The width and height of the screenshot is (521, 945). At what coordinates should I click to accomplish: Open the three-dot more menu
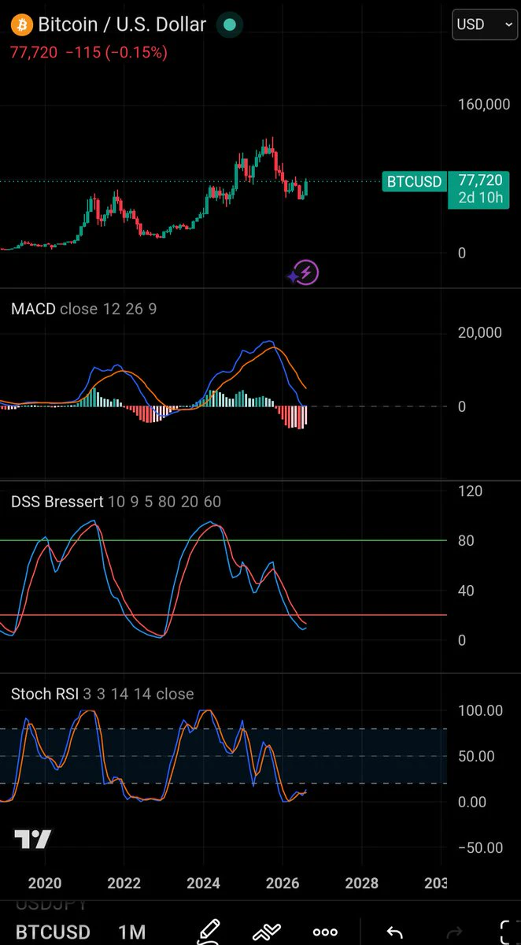(x=325, y=932)
